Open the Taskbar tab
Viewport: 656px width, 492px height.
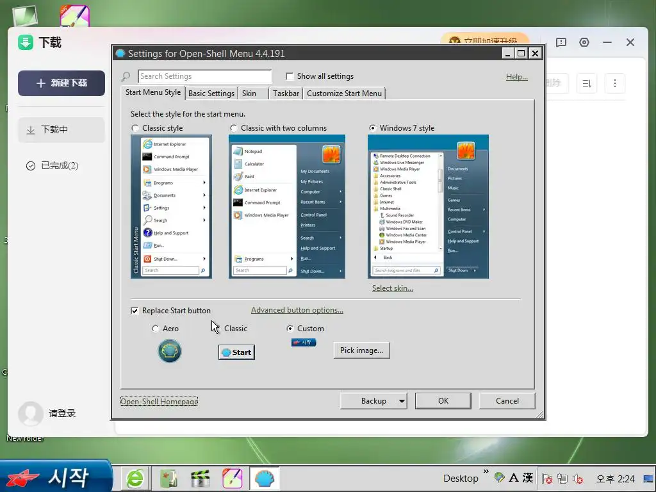coord(286,94)
